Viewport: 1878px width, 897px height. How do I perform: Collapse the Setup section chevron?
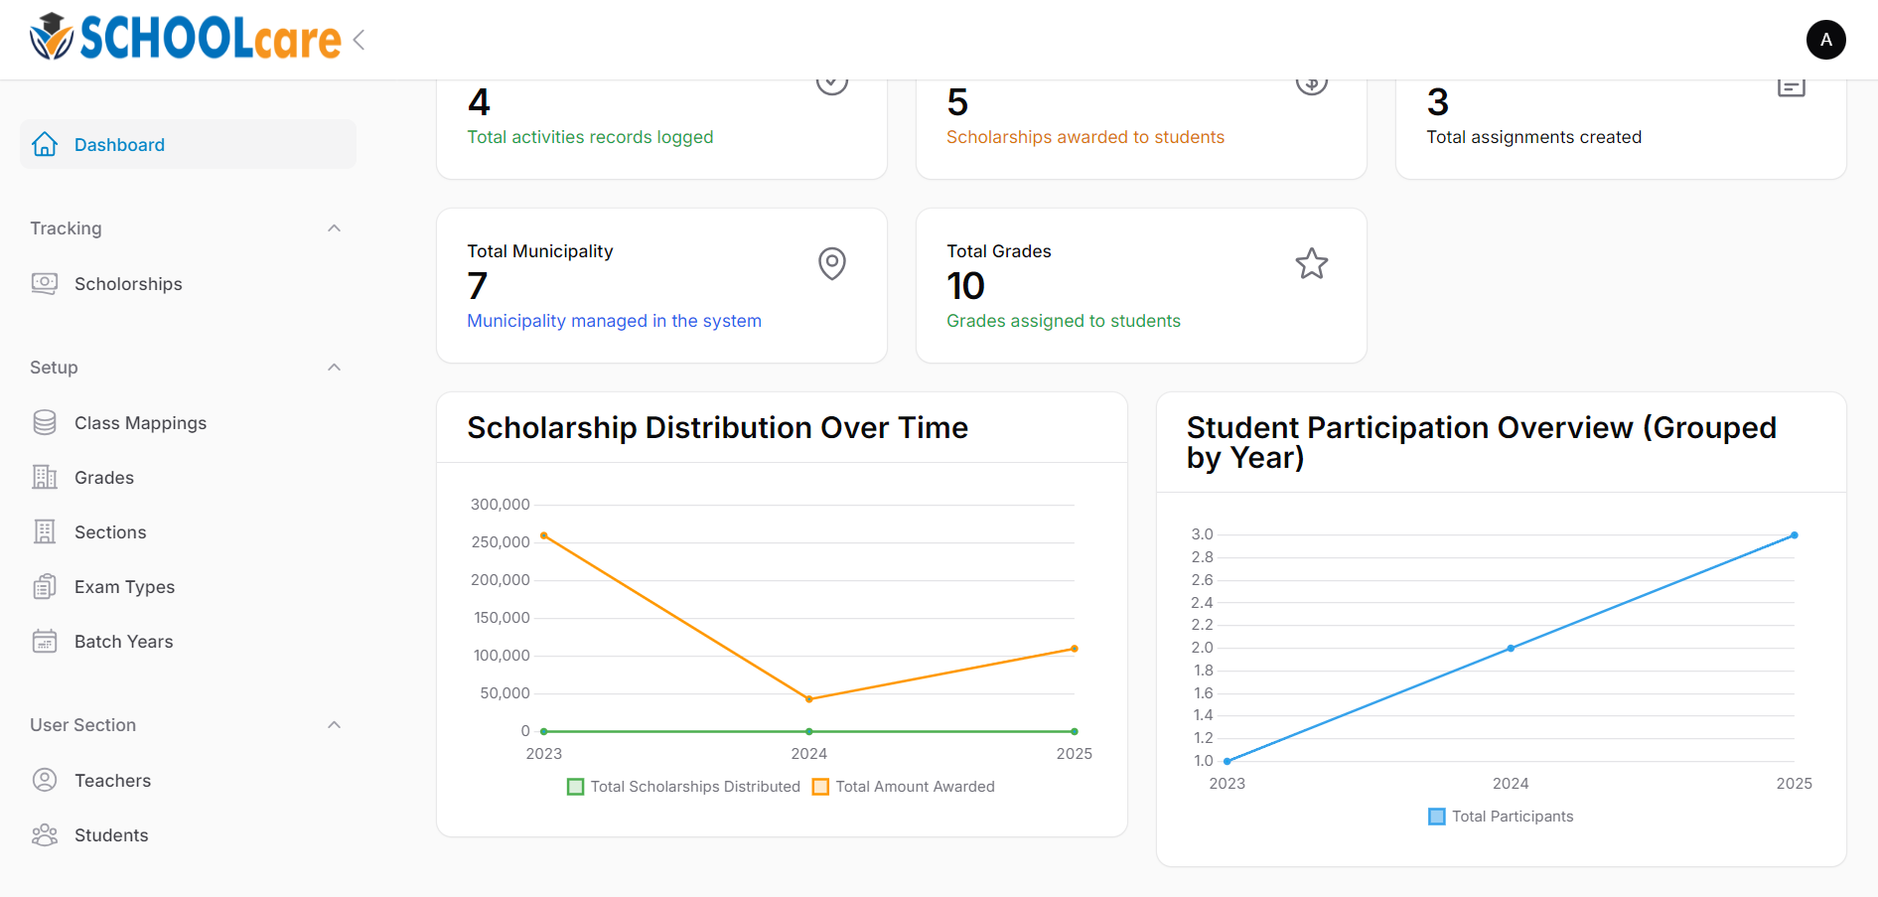[x=335, y=368]
